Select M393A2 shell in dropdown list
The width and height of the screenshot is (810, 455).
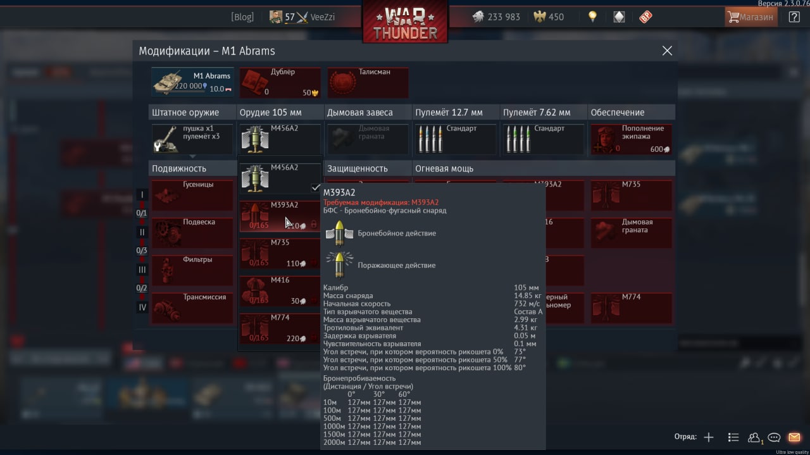280,216
